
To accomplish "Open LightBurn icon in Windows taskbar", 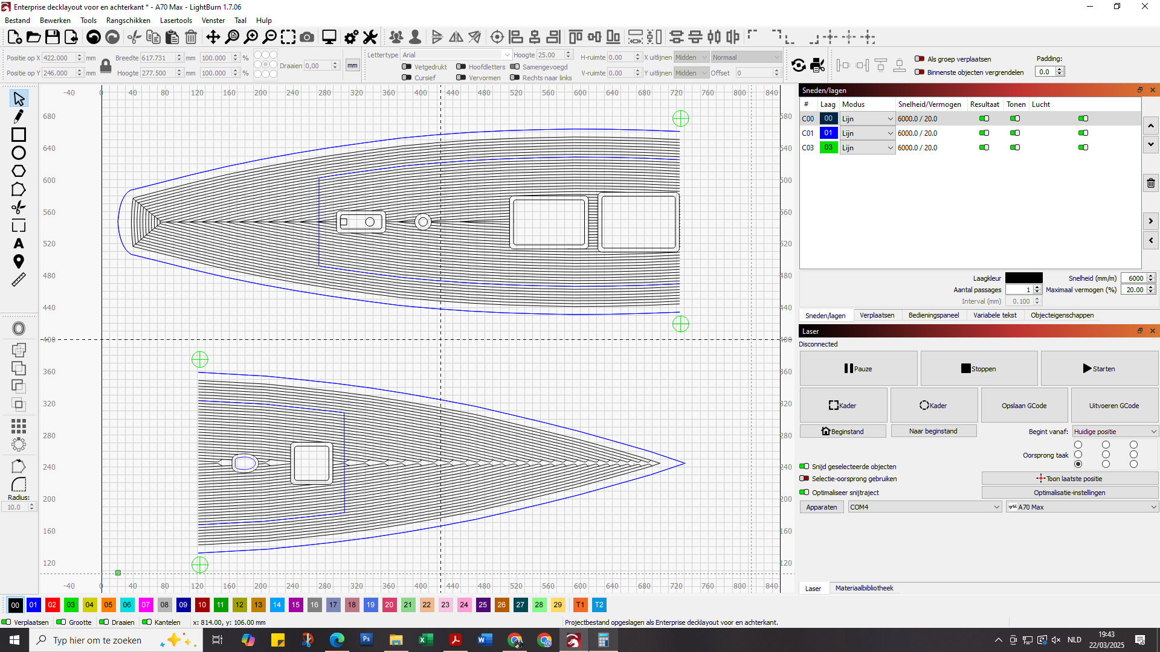I will point(573,640).
